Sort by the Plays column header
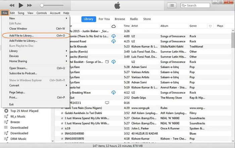 click(x=220, y=26)
